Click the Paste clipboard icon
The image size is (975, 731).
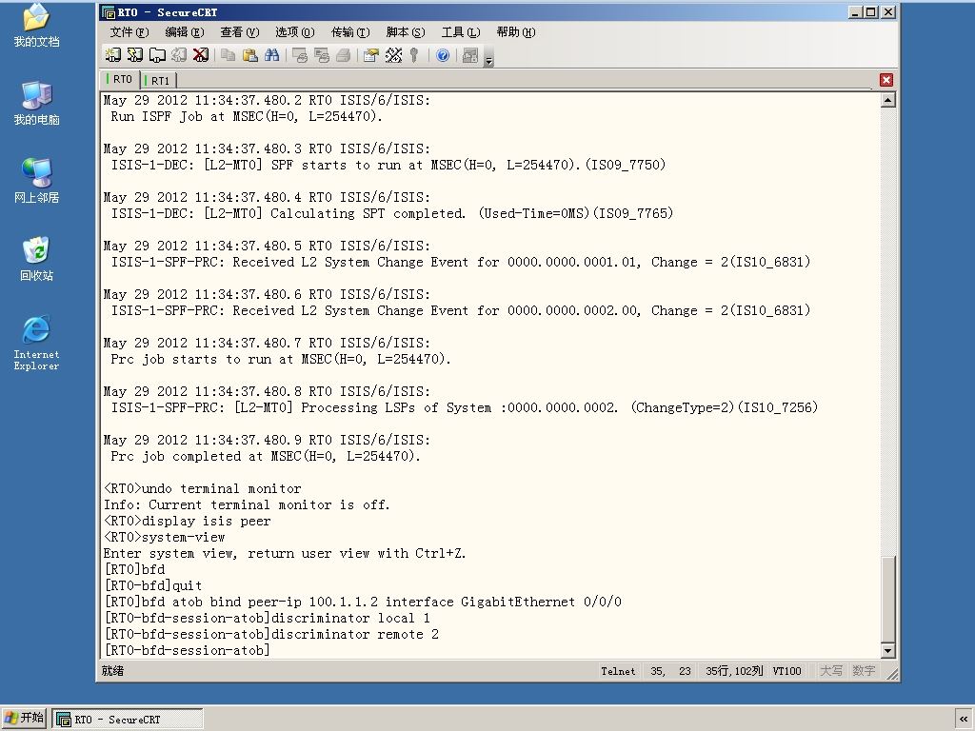tap(250, 55)
